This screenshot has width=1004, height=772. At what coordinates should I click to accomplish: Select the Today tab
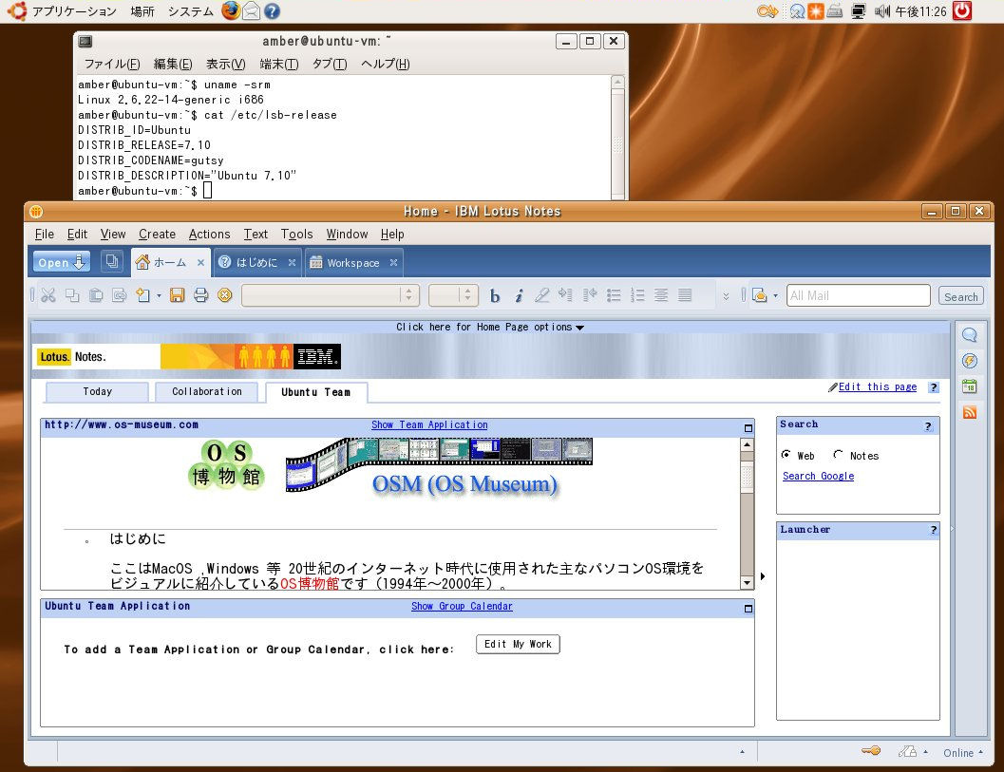(x=97, y=392)
